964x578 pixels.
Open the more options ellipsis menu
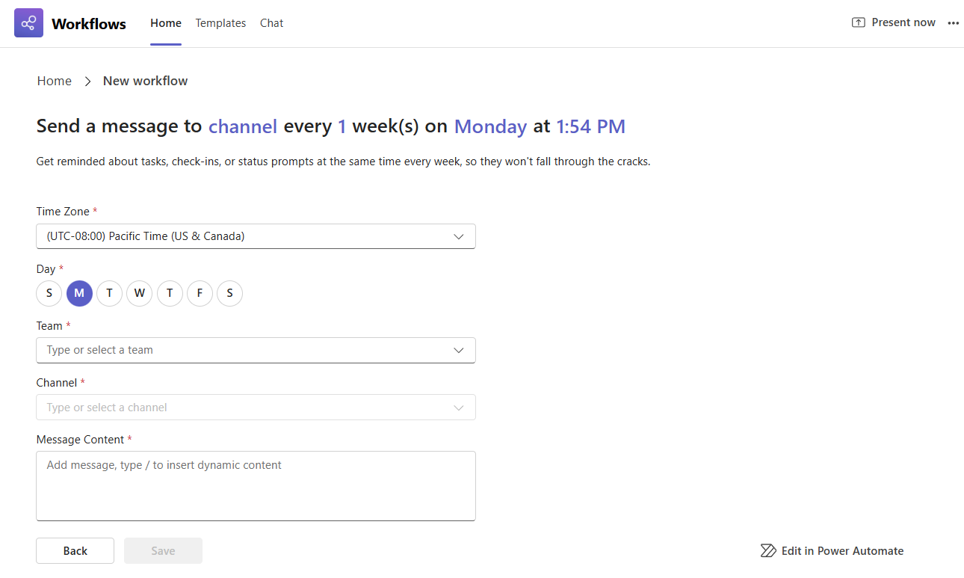click(x=953, y=23)
